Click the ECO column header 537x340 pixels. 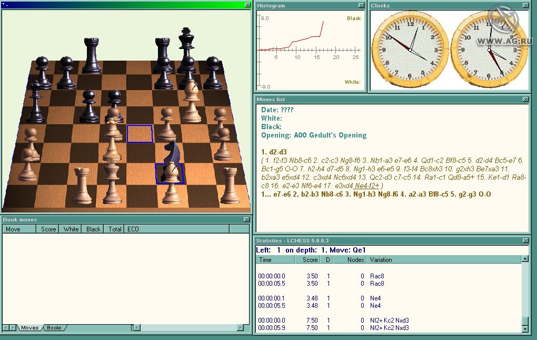click(177, 229)
